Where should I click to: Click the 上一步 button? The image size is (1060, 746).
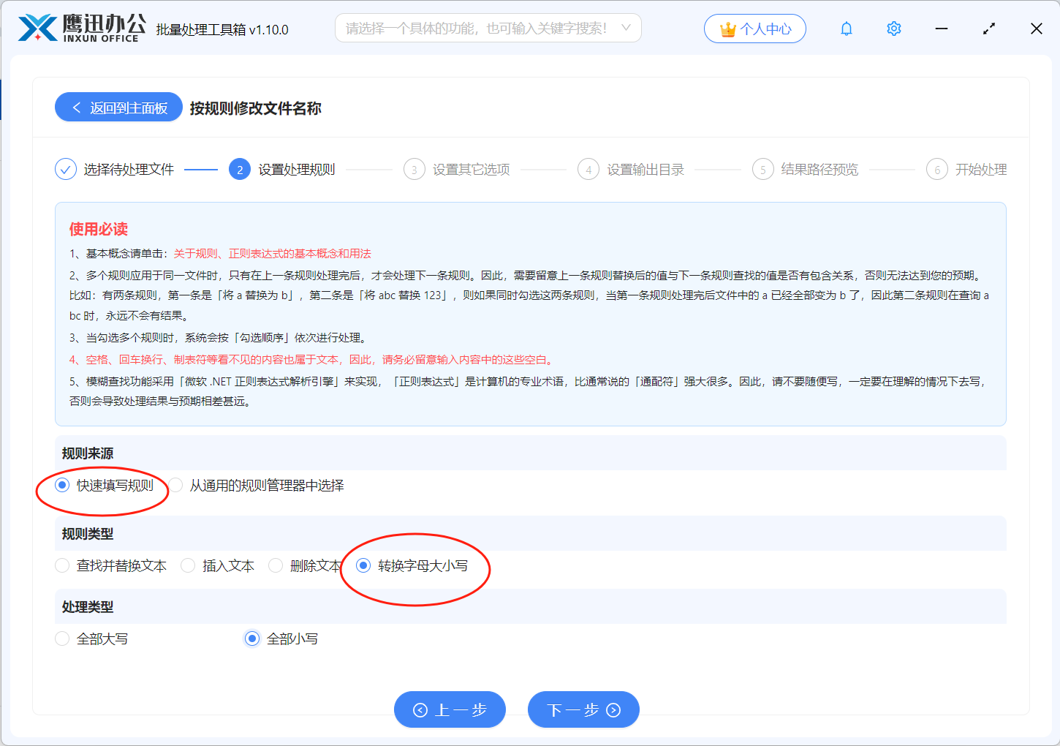tap(450, 709)
